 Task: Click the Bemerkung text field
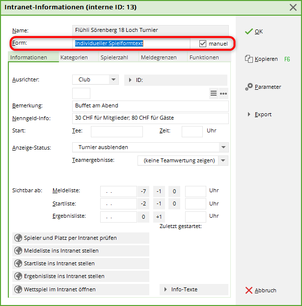point(150,105)
